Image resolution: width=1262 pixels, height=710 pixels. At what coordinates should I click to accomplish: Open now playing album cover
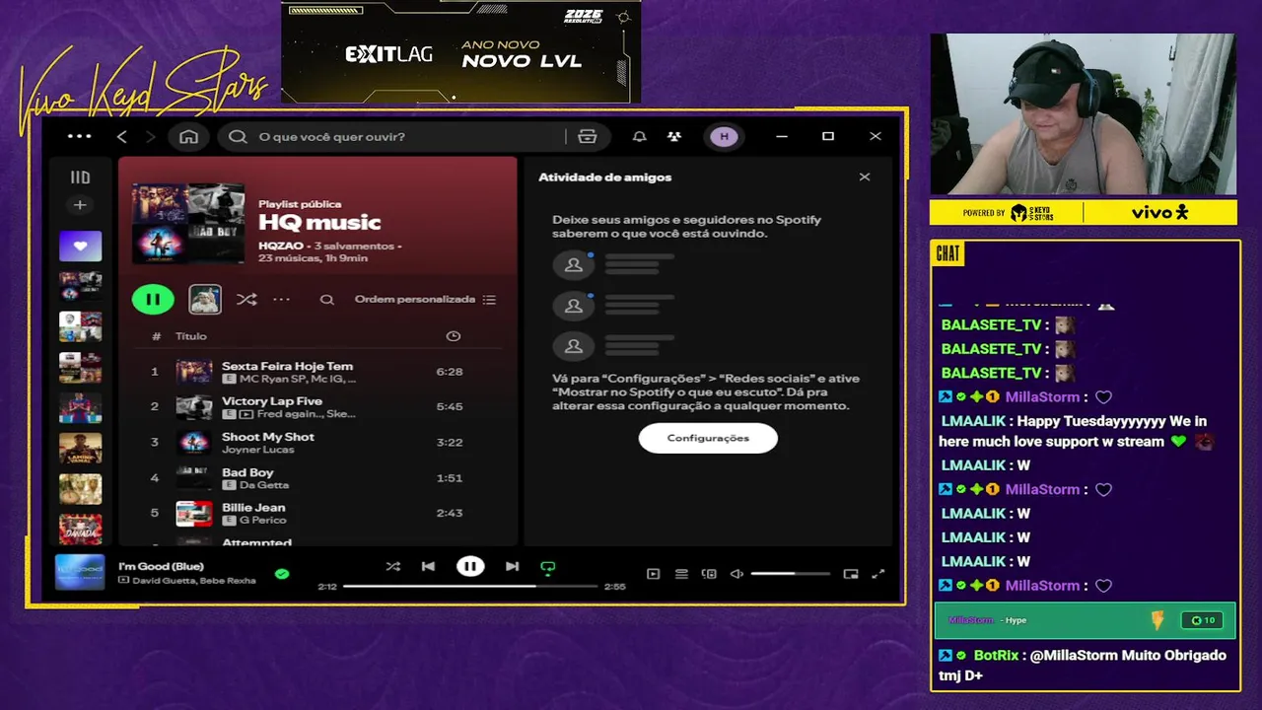(x=80, y=572)
